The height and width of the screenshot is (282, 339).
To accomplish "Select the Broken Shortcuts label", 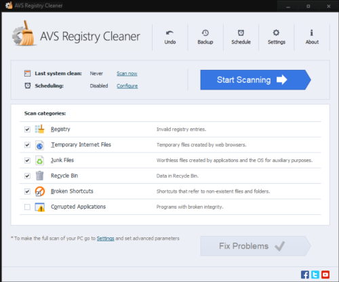I will 72,191.
